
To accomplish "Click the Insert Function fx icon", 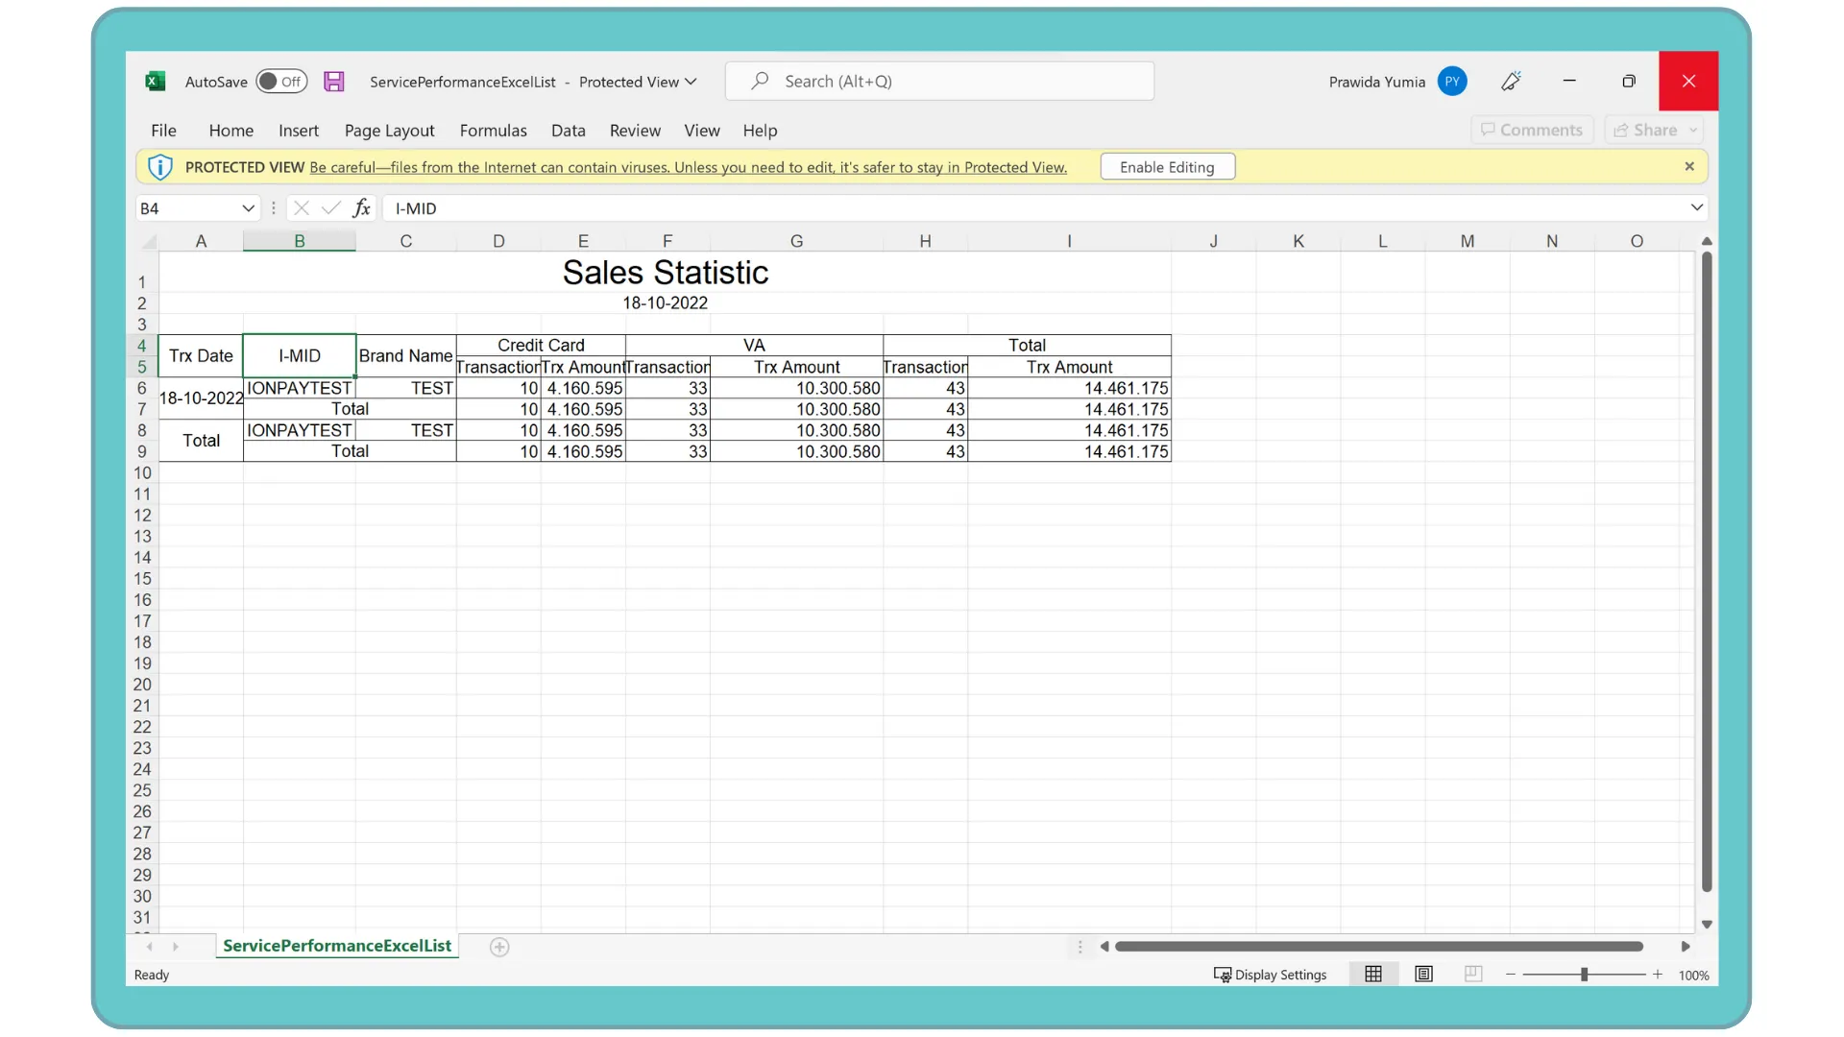I will click(361, 208).
